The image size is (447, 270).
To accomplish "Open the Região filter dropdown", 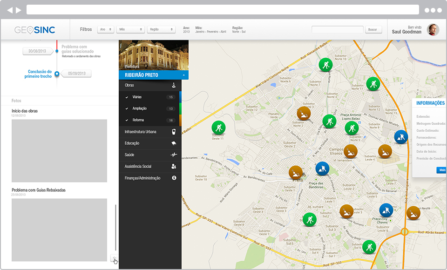I will click(161, 29).
